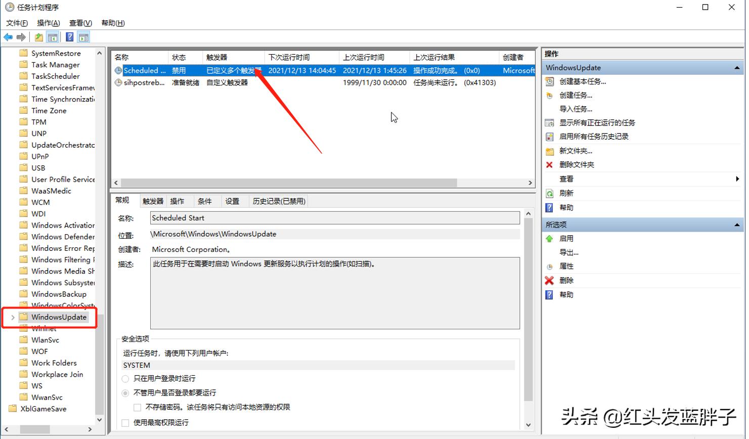Enable the 不存储密码 checkbox

pyautogui.click(x=137, y=407)
